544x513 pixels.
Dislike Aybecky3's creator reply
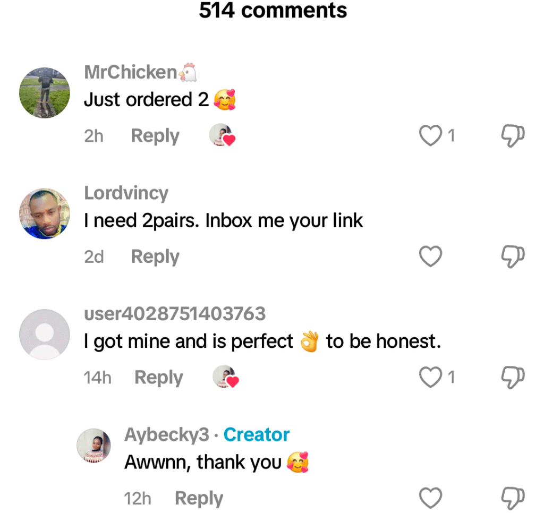[513, 498]
